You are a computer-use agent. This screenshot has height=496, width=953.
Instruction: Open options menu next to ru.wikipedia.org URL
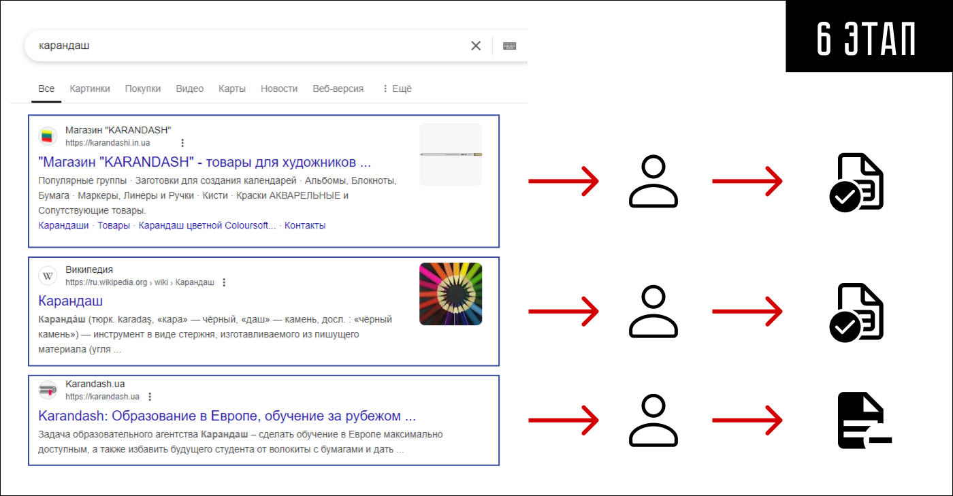pyautogui.click(x=224, y=282)
